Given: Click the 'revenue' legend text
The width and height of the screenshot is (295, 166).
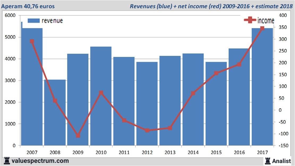Looking at the screenshot, I should pyautogui.click(x=52, y=21).
